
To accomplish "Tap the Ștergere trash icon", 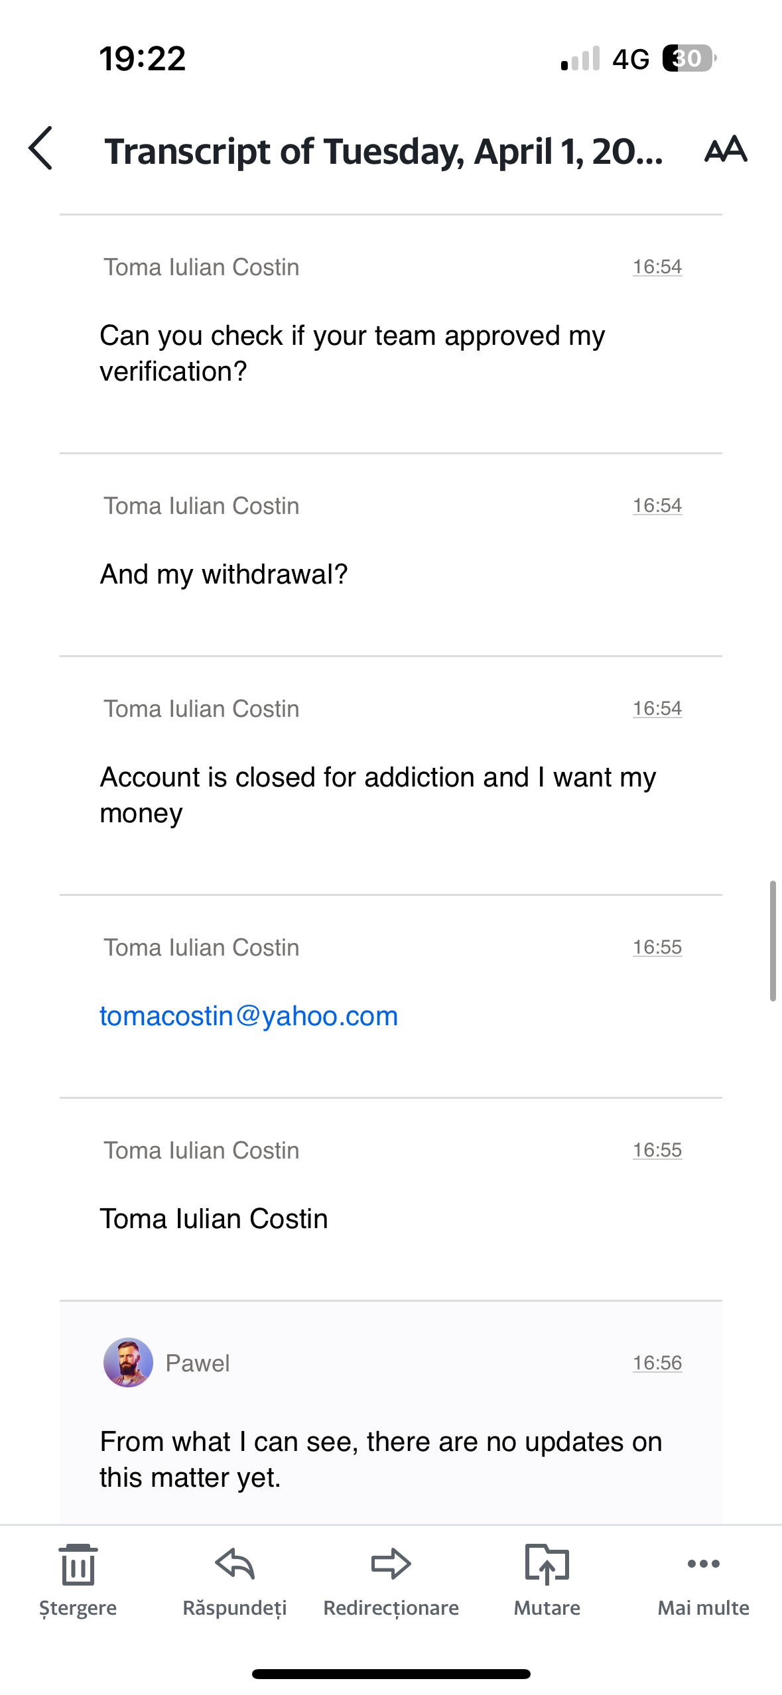I will coord(78,1565).
